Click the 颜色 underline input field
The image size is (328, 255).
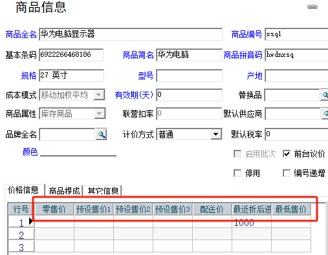[78, 152]
